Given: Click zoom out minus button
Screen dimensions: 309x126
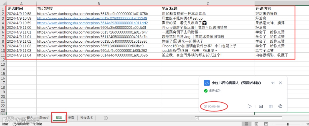Looking at the screenshot, I should pyautogui.click(x=274, y=124).
